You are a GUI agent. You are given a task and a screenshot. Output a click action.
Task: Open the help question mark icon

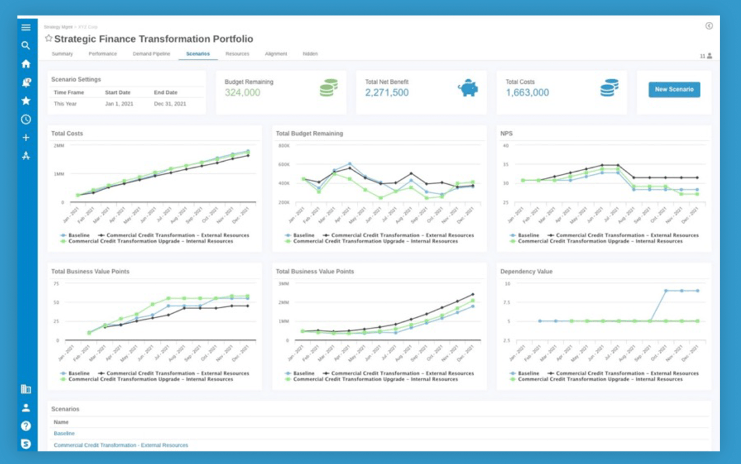click(26, 426)
